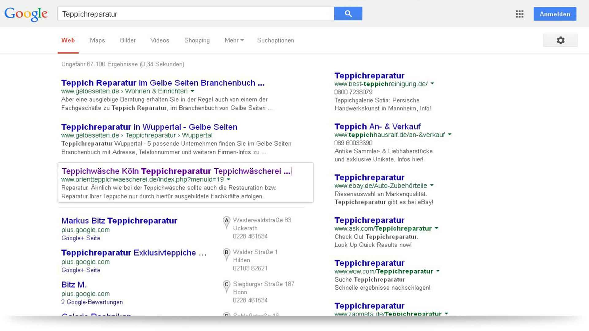Viewport: 589px width, 331px height.
Task: Click the blue search magnifier button
Action: tap(348, 13)
